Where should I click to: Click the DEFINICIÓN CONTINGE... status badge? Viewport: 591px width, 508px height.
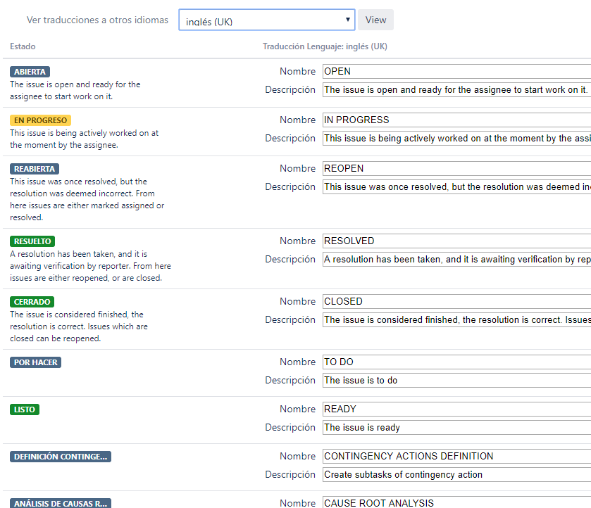pyautogui.click(x=61, y=457)
